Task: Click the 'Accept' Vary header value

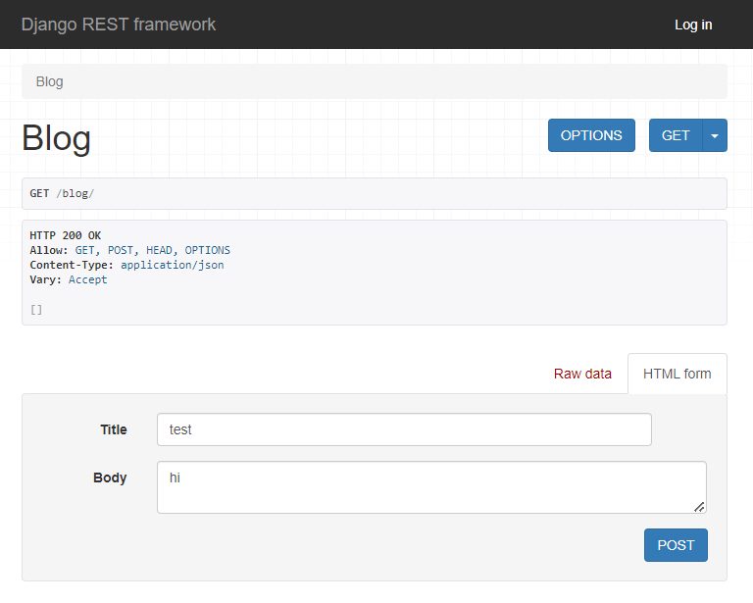Action: coord(88,279)
